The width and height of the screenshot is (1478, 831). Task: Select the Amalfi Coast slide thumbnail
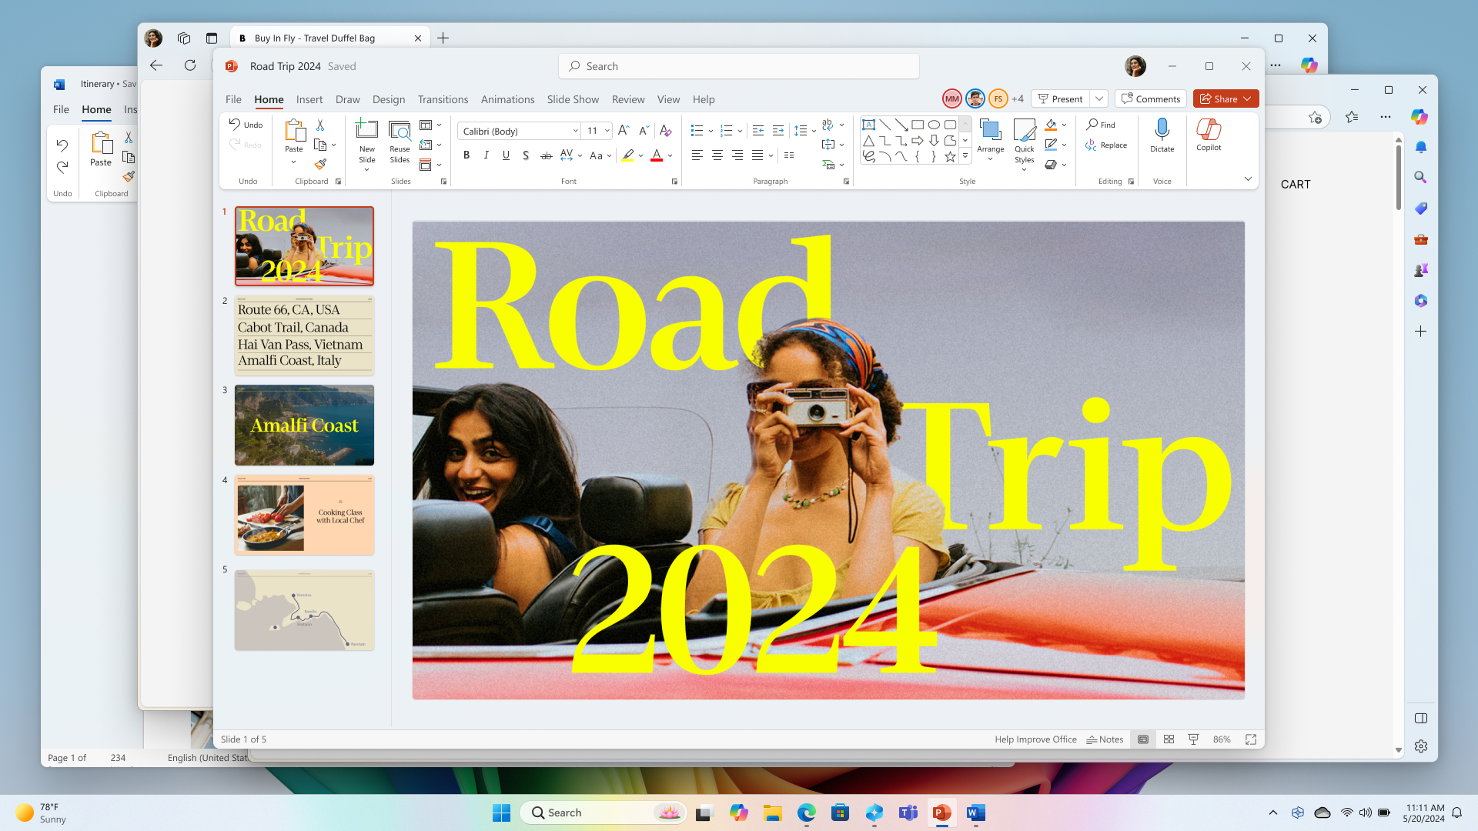[304, 425]
